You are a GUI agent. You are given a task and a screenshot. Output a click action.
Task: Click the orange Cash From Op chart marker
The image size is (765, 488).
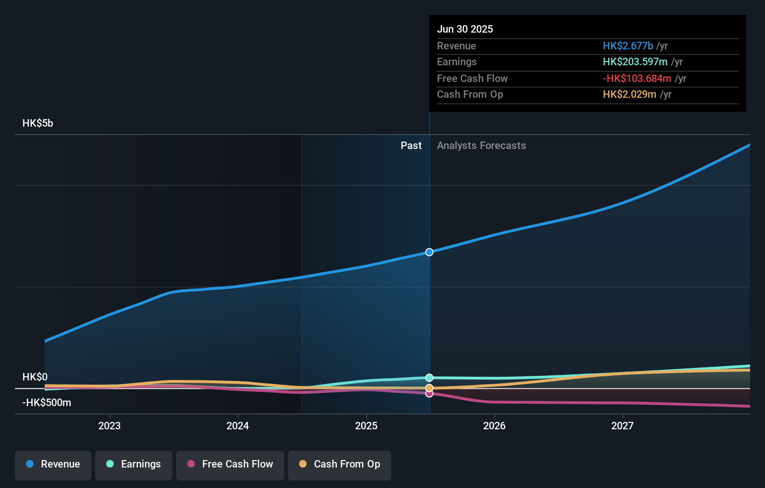(x=429, y=387)
